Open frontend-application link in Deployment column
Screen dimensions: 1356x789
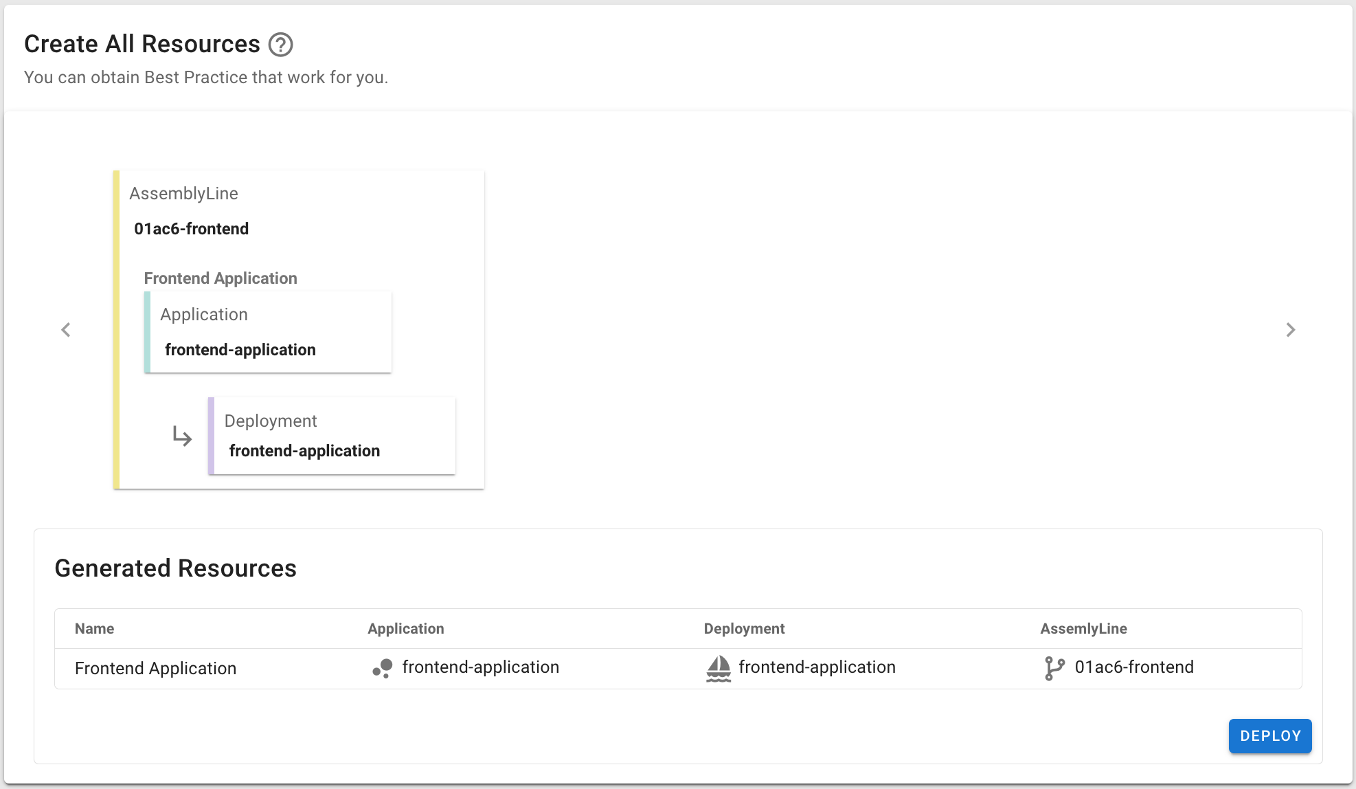[x=817, y=667]
